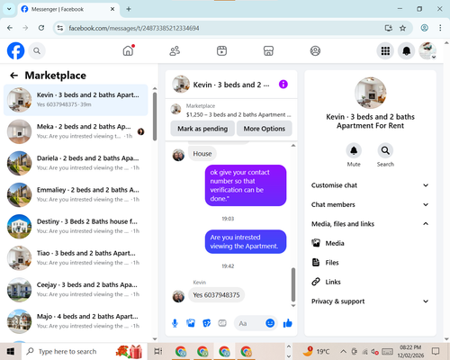This screenshot has width=450, height=360.
Task: Click the browser address bar URL
Action: click(x=134, y=28)
